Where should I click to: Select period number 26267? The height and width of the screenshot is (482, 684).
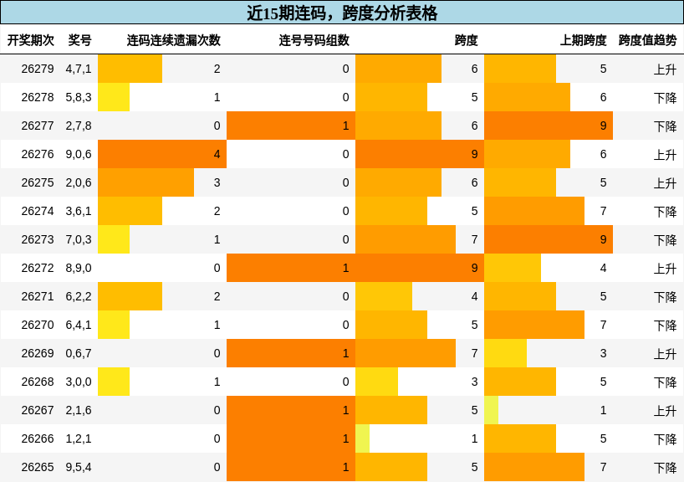pos(38,410)
